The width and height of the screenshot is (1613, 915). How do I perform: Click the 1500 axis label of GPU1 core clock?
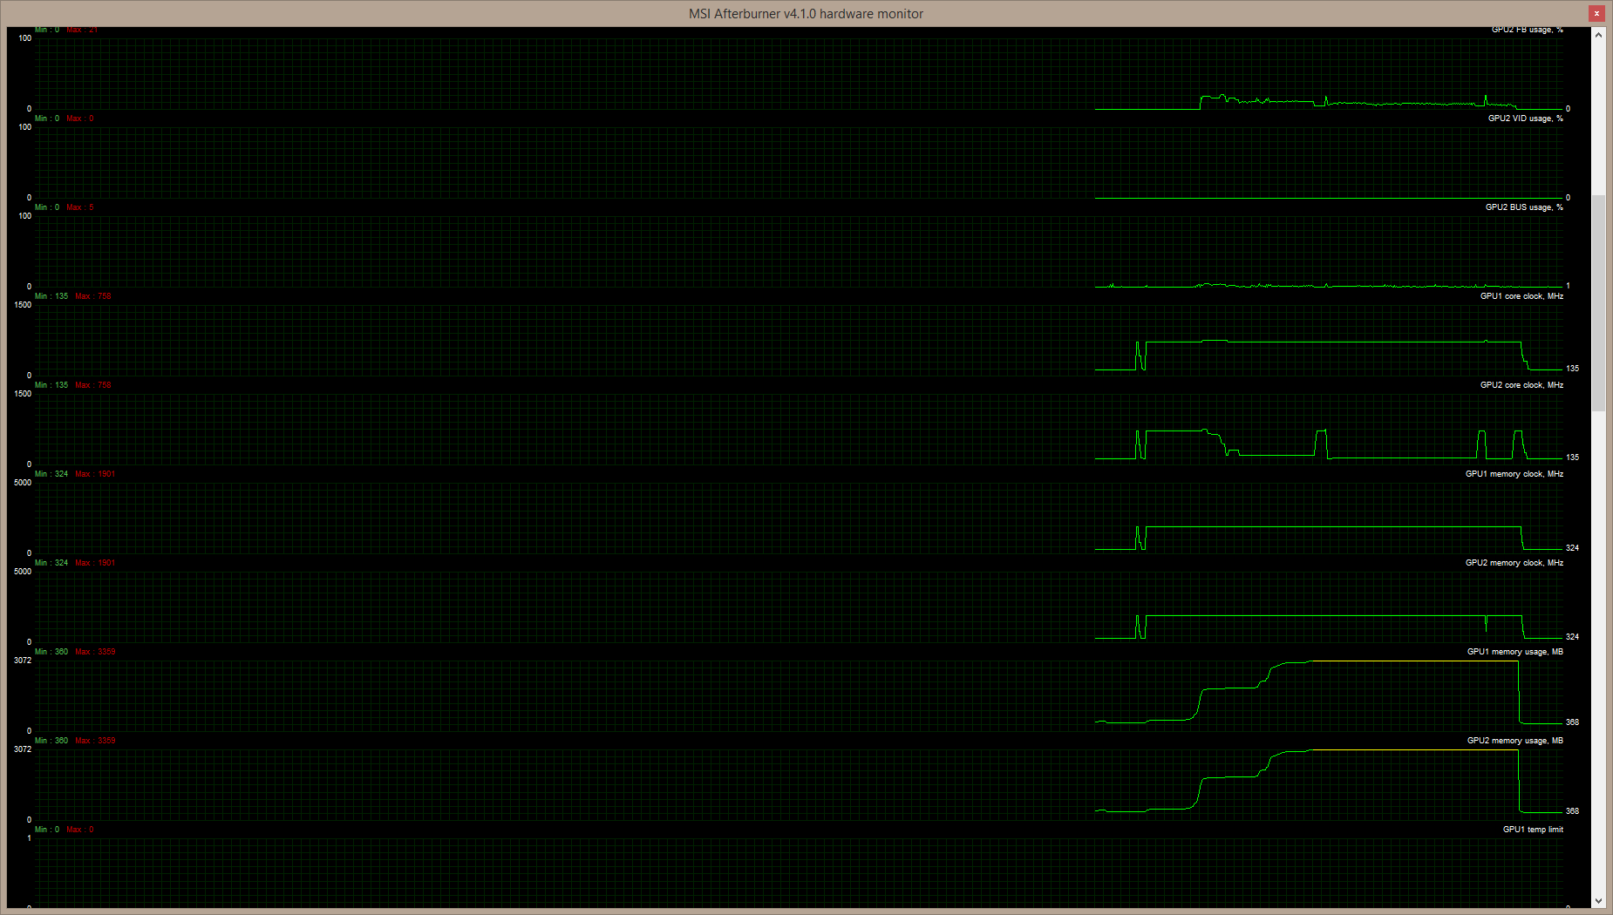coord(23,305)
